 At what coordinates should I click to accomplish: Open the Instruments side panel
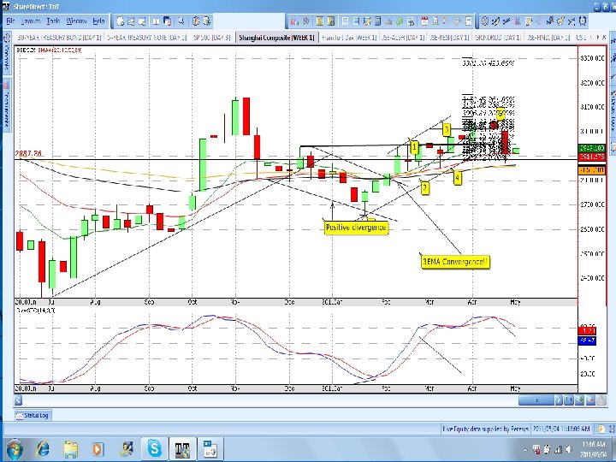7,104
